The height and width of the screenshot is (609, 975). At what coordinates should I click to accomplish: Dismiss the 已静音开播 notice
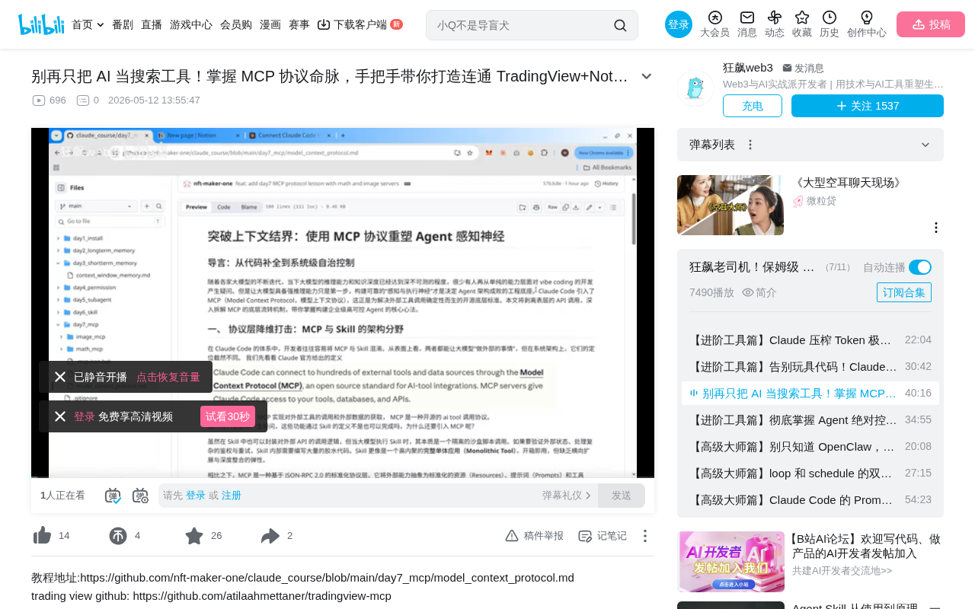[x=60, y=377]
